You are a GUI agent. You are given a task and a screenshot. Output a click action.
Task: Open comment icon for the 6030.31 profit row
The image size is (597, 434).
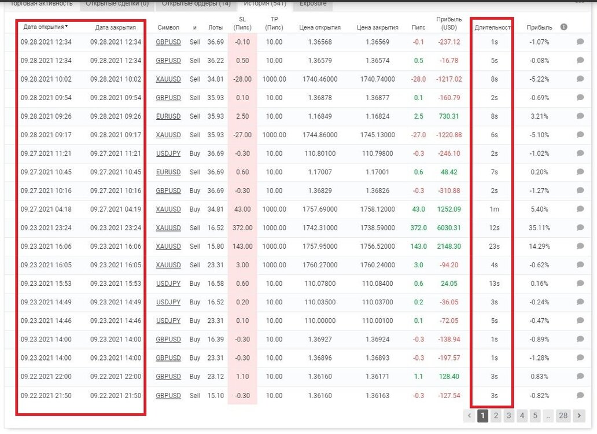pos(580,227)
